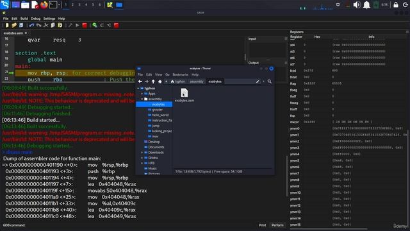
Task: Open the SASM Debug menu
Action: (x=36, y=19)
